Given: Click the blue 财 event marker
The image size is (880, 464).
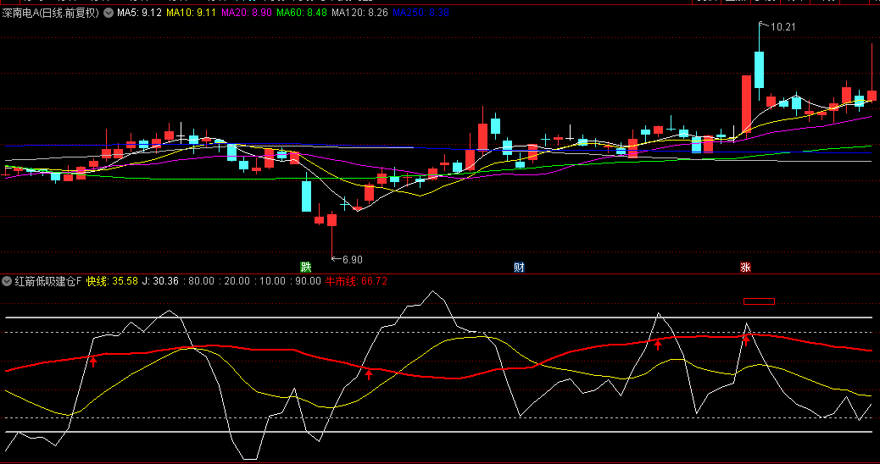Looking at the screenshot, I should (519, 268).
